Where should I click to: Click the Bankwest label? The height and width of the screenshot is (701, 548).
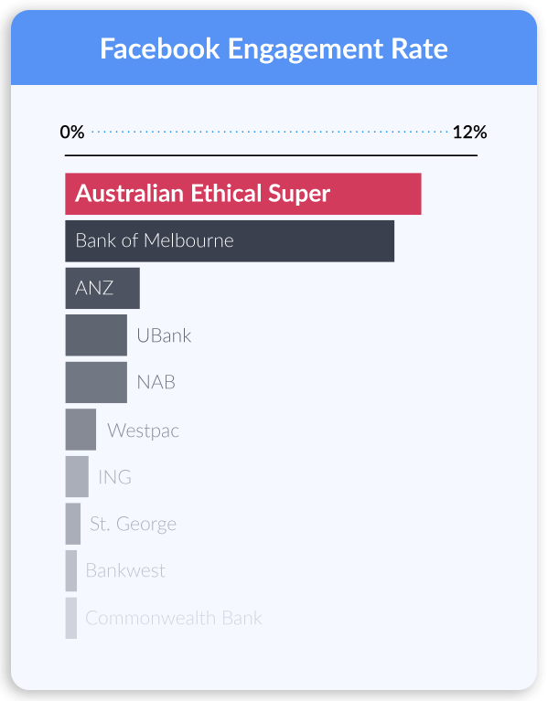125,571
